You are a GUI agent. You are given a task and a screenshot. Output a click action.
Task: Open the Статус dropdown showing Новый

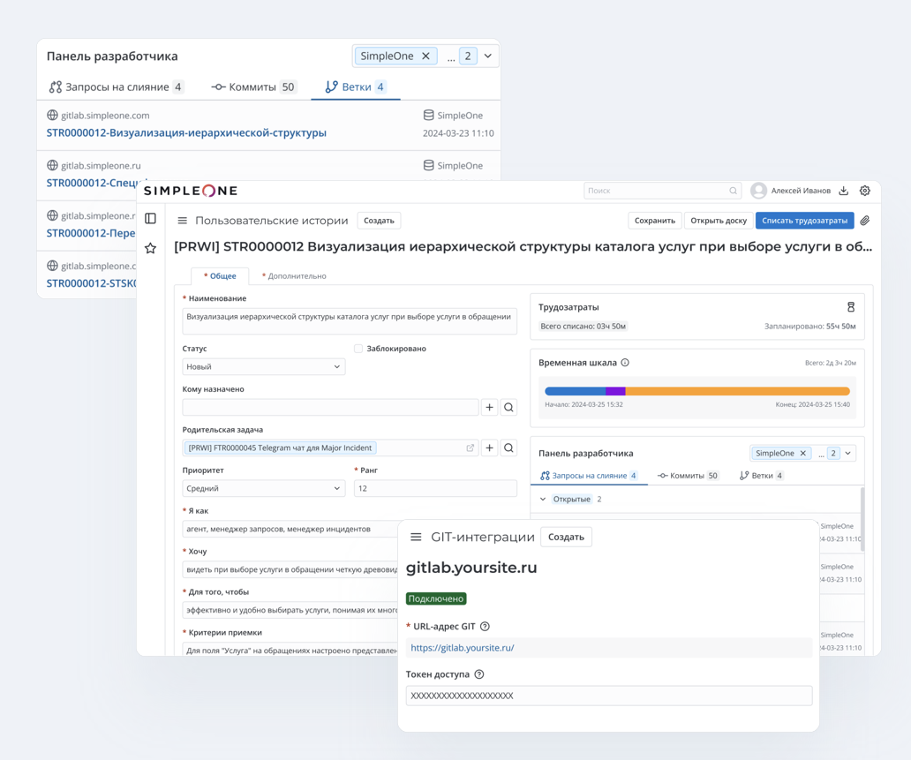pyautogui.click(x=262, y=365)
